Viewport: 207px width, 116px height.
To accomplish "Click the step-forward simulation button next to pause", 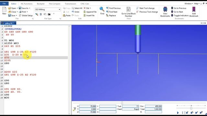I will click(x=187, y=112).
